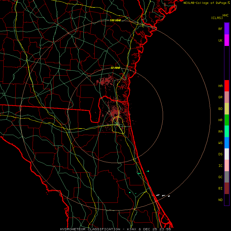Click the HA red legend swatch

[x=227, y=86]
